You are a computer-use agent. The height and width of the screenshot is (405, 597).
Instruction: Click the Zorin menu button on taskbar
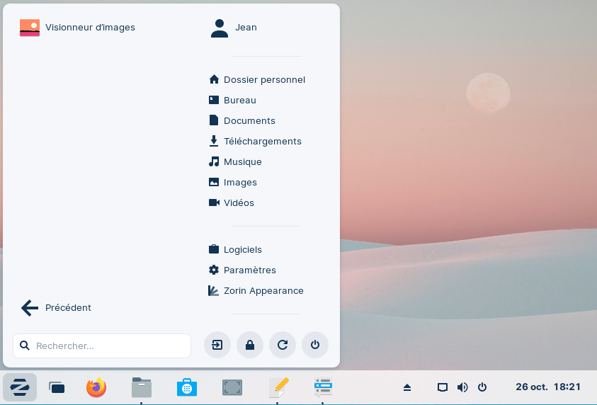(x=20, y=387)
